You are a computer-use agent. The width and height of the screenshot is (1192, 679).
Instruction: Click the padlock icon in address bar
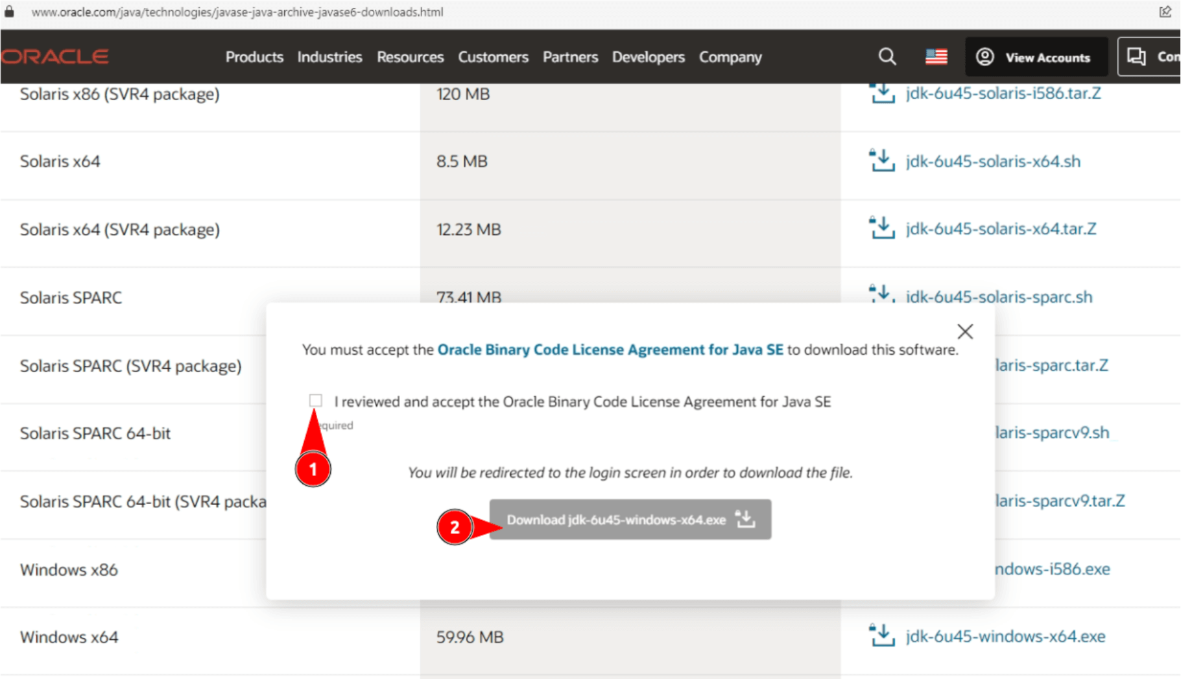pos(9,12)
